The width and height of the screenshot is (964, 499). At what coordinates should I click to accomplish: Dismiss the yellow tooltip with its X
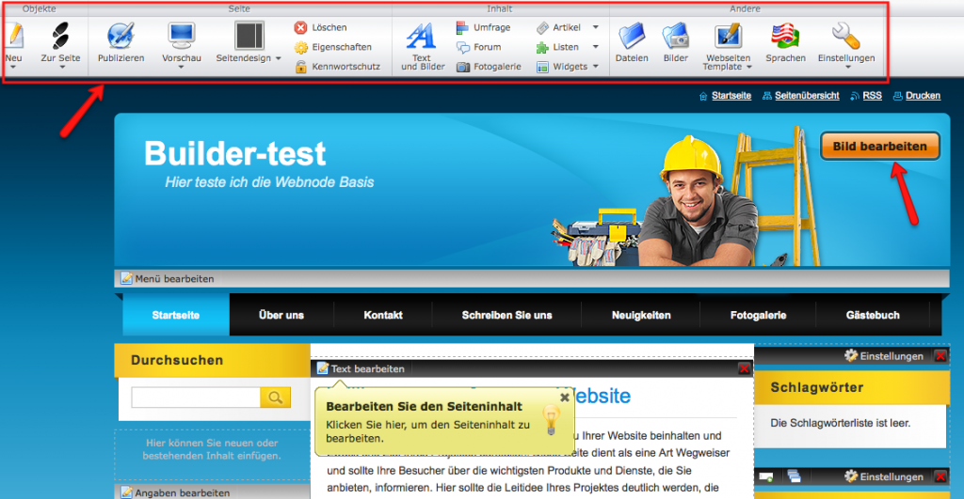pos(565,398)
